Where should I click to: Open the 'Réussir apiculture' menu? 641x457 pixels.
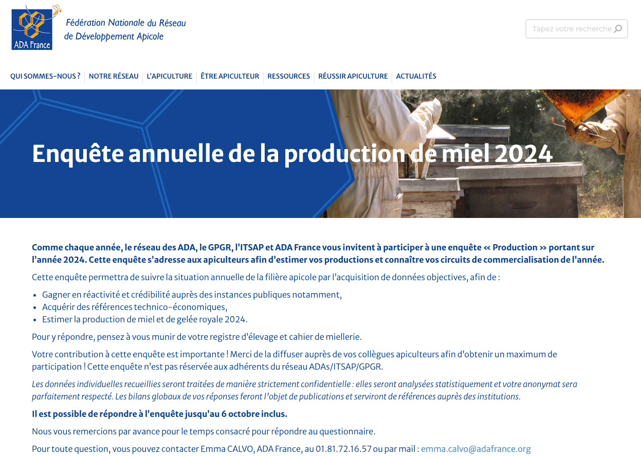353,76
